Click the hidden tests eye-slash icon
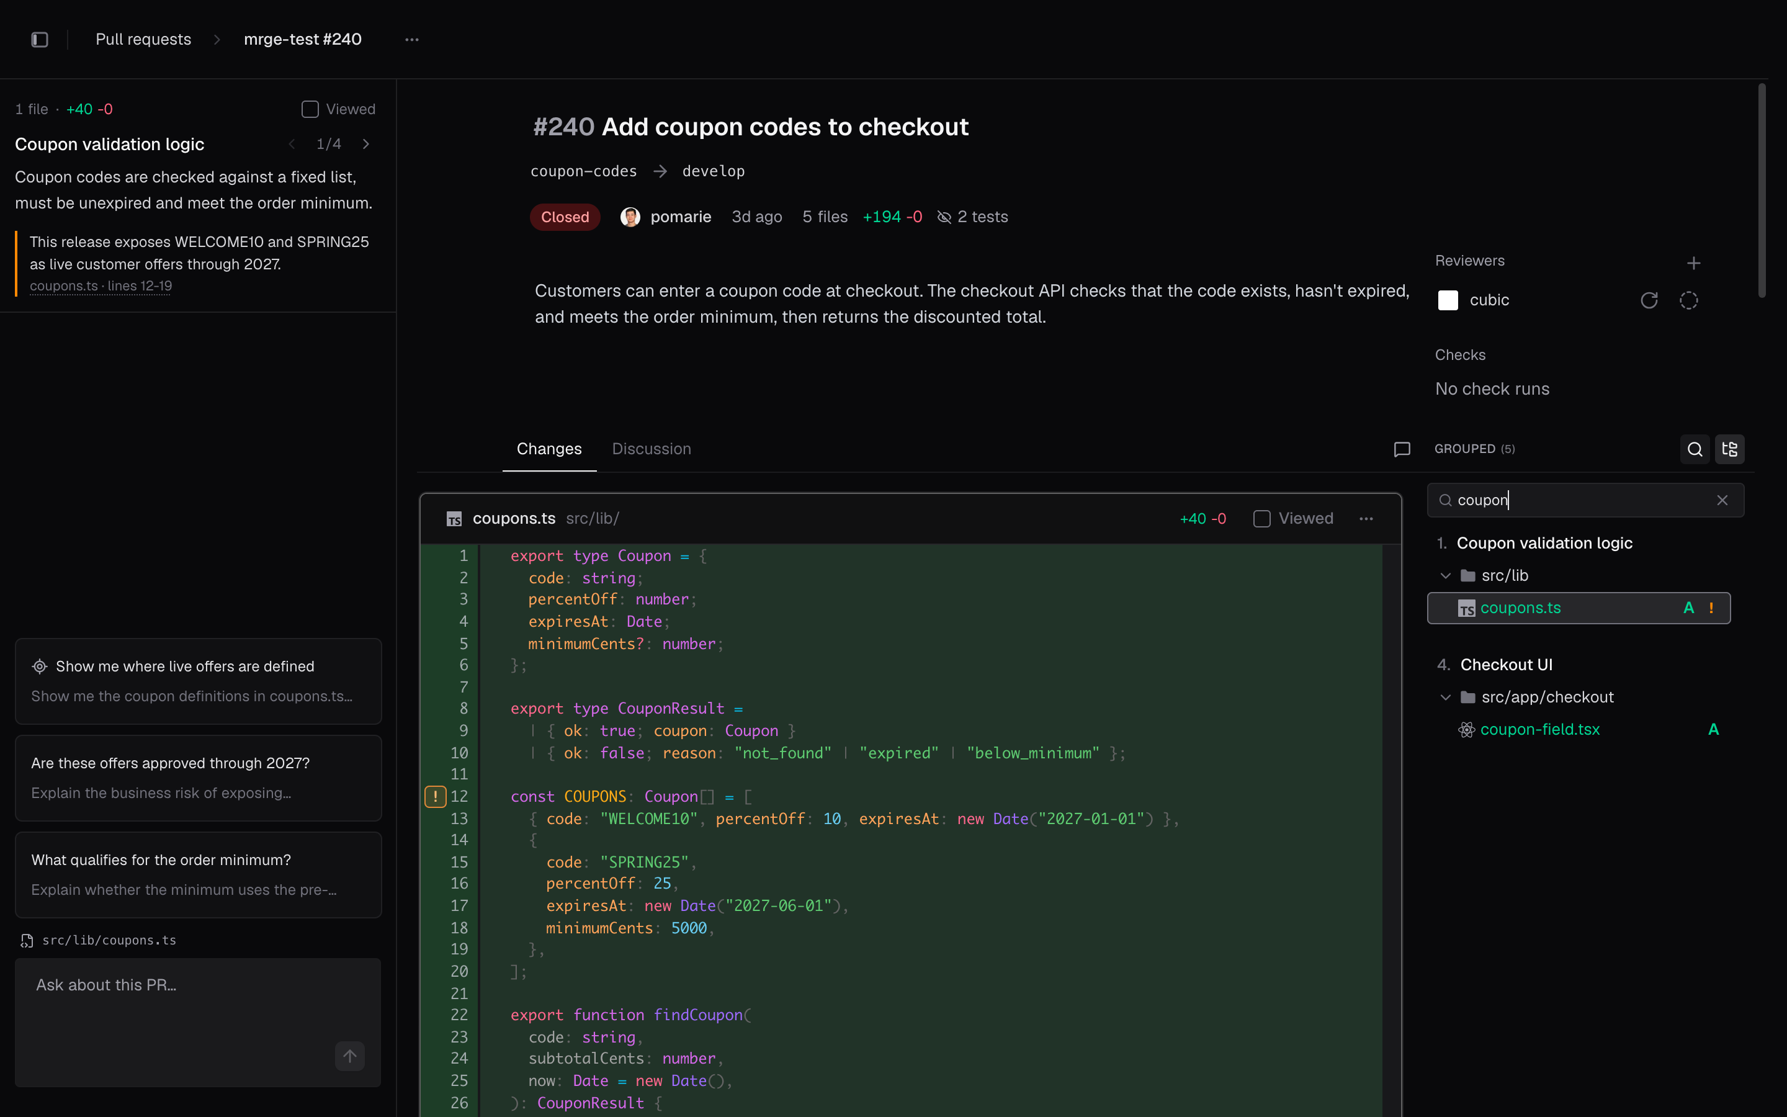 [944, 217]
